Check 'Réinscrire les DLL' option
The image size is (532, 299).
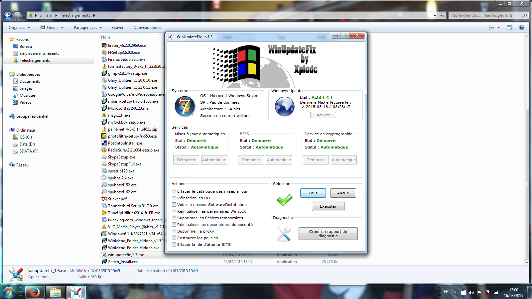point(174,198)
